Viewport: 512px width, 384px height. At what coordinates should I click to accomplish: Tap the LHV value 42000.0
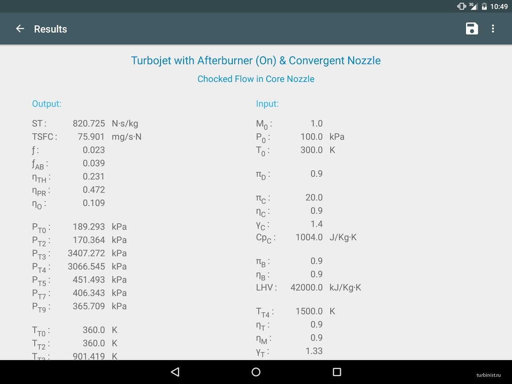306,288
